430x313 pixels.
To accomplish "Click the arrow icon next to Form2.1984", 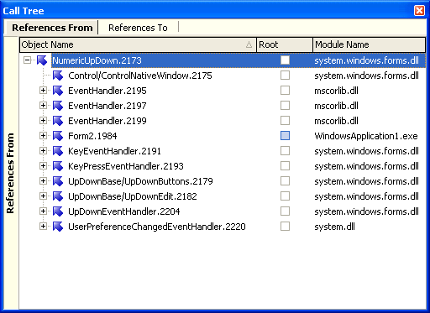I will (58, 136).
